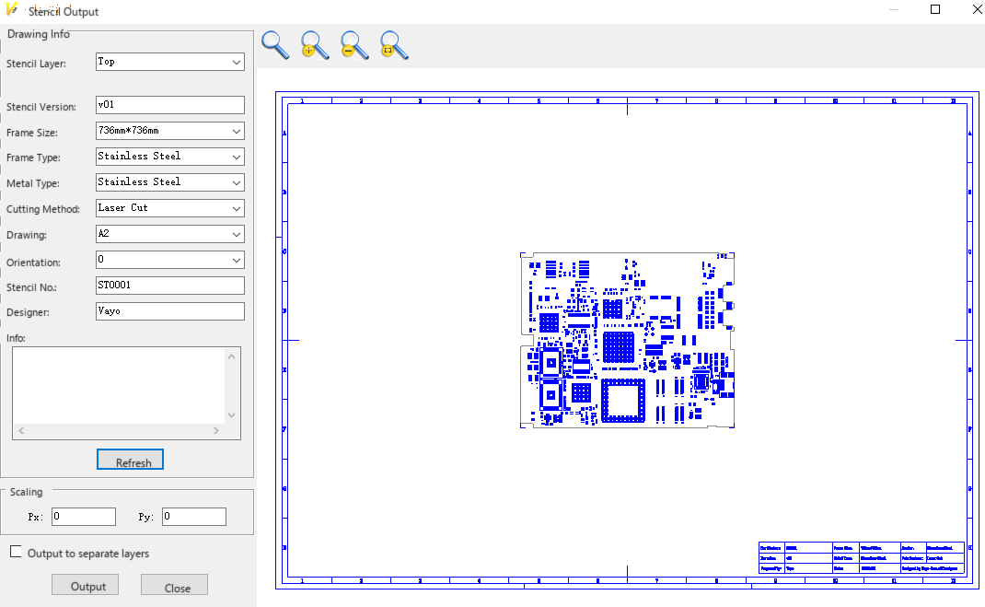Click the zoom out magnifier icon

354,45
